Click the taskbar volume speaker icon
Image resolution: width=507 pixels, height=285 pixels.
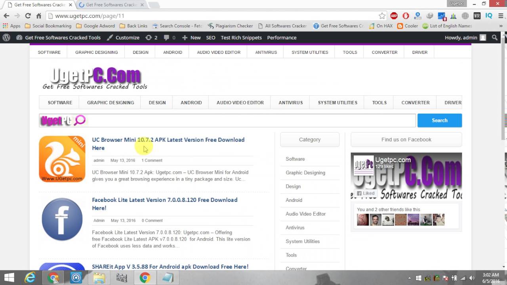point(471,278)
